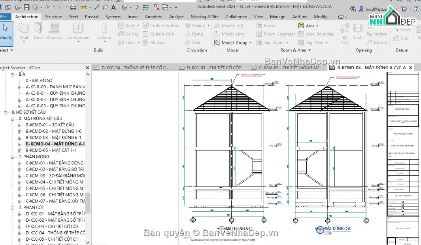Open the File menu tab
Viewport: 421px width, 245px height.
pos(4,16)
